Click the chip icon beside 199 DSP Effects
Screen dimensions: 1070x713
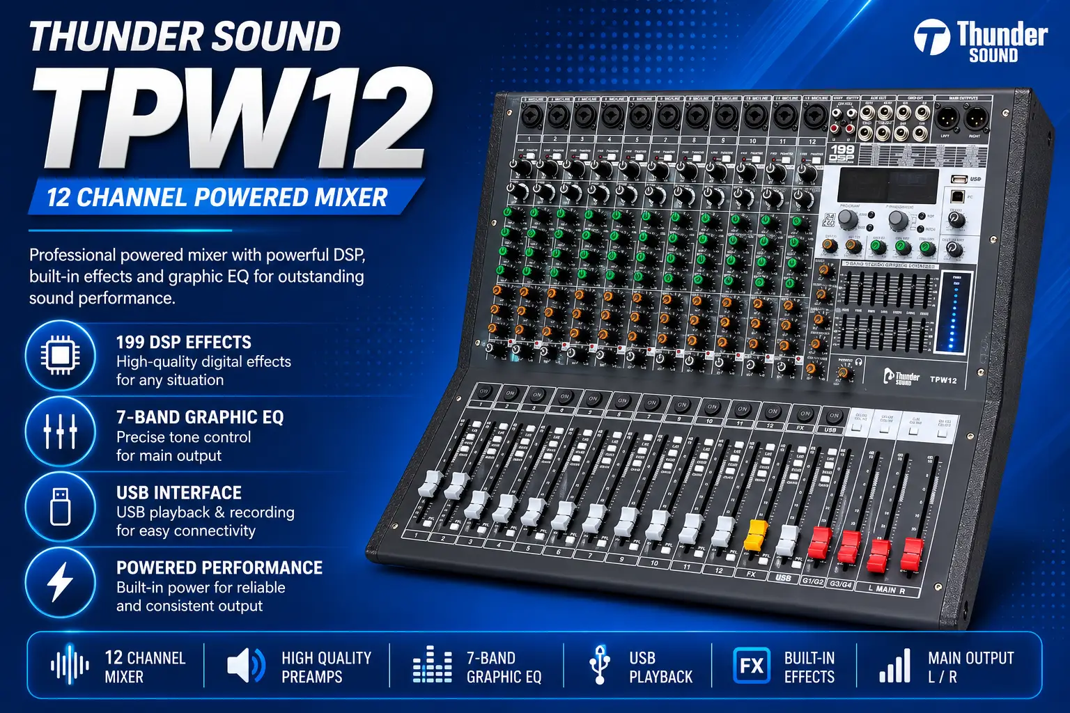(60, 356)
